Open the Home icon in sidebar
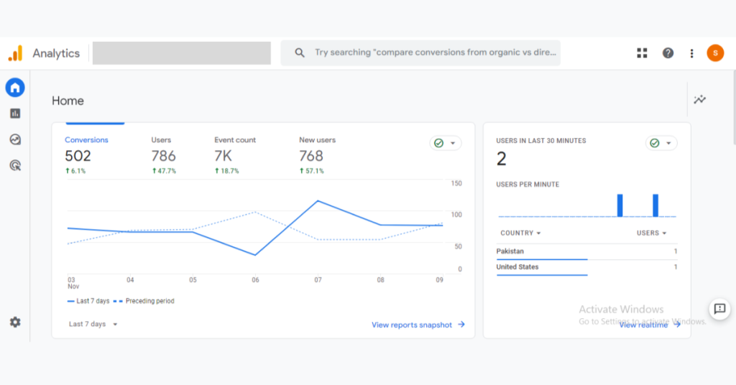Viewport: 736px width, 385px height. [x=15, y=88]
